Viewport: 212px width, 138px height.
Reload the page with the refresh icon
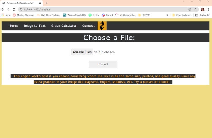coord(14,9)
